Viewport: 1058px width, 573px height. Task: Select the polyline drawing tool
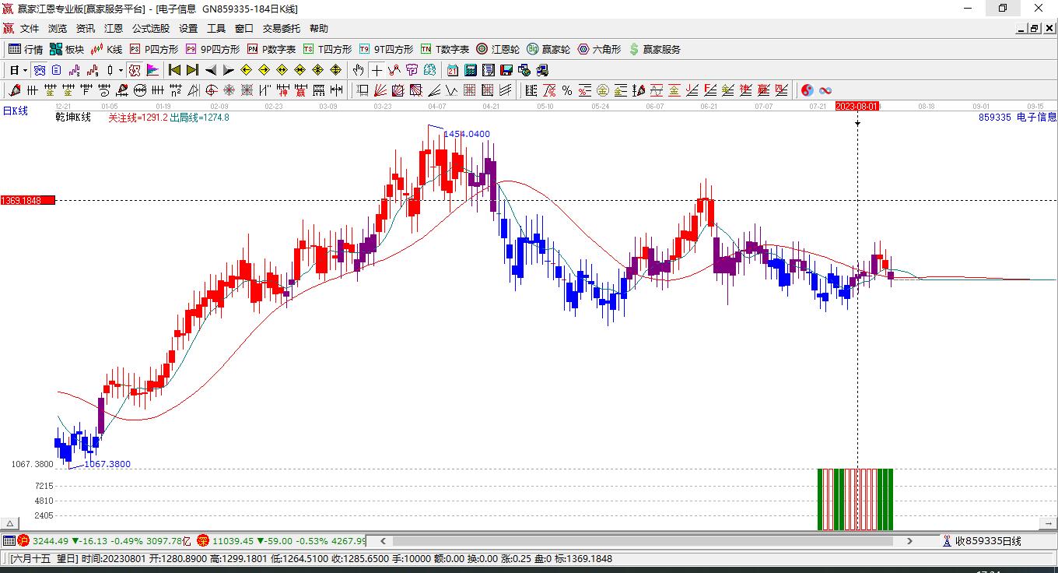(x=394, y=70)
